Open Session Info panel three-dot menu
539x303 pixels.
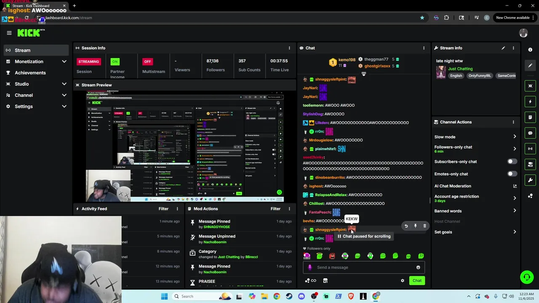tap(289, 48)
